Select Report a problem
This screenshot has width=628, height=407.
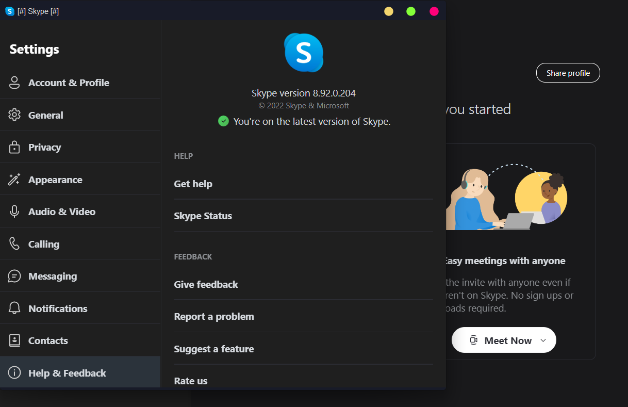click(x=304, y=316)
